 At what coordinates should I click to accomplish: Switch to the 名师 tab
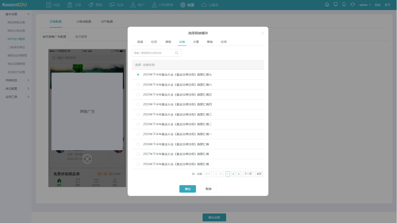click(224, 42)
